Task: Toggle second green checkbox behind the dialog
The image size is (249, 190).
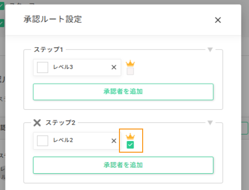Action: 2,23
